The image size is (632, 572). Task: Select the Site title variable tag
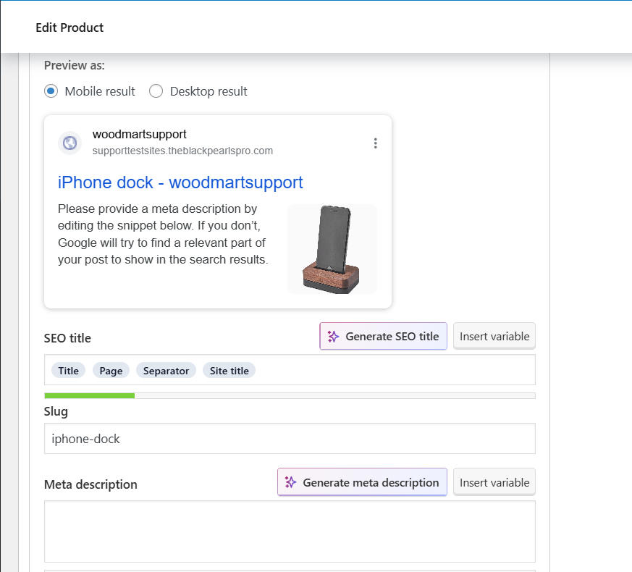(x=229, y=371)
